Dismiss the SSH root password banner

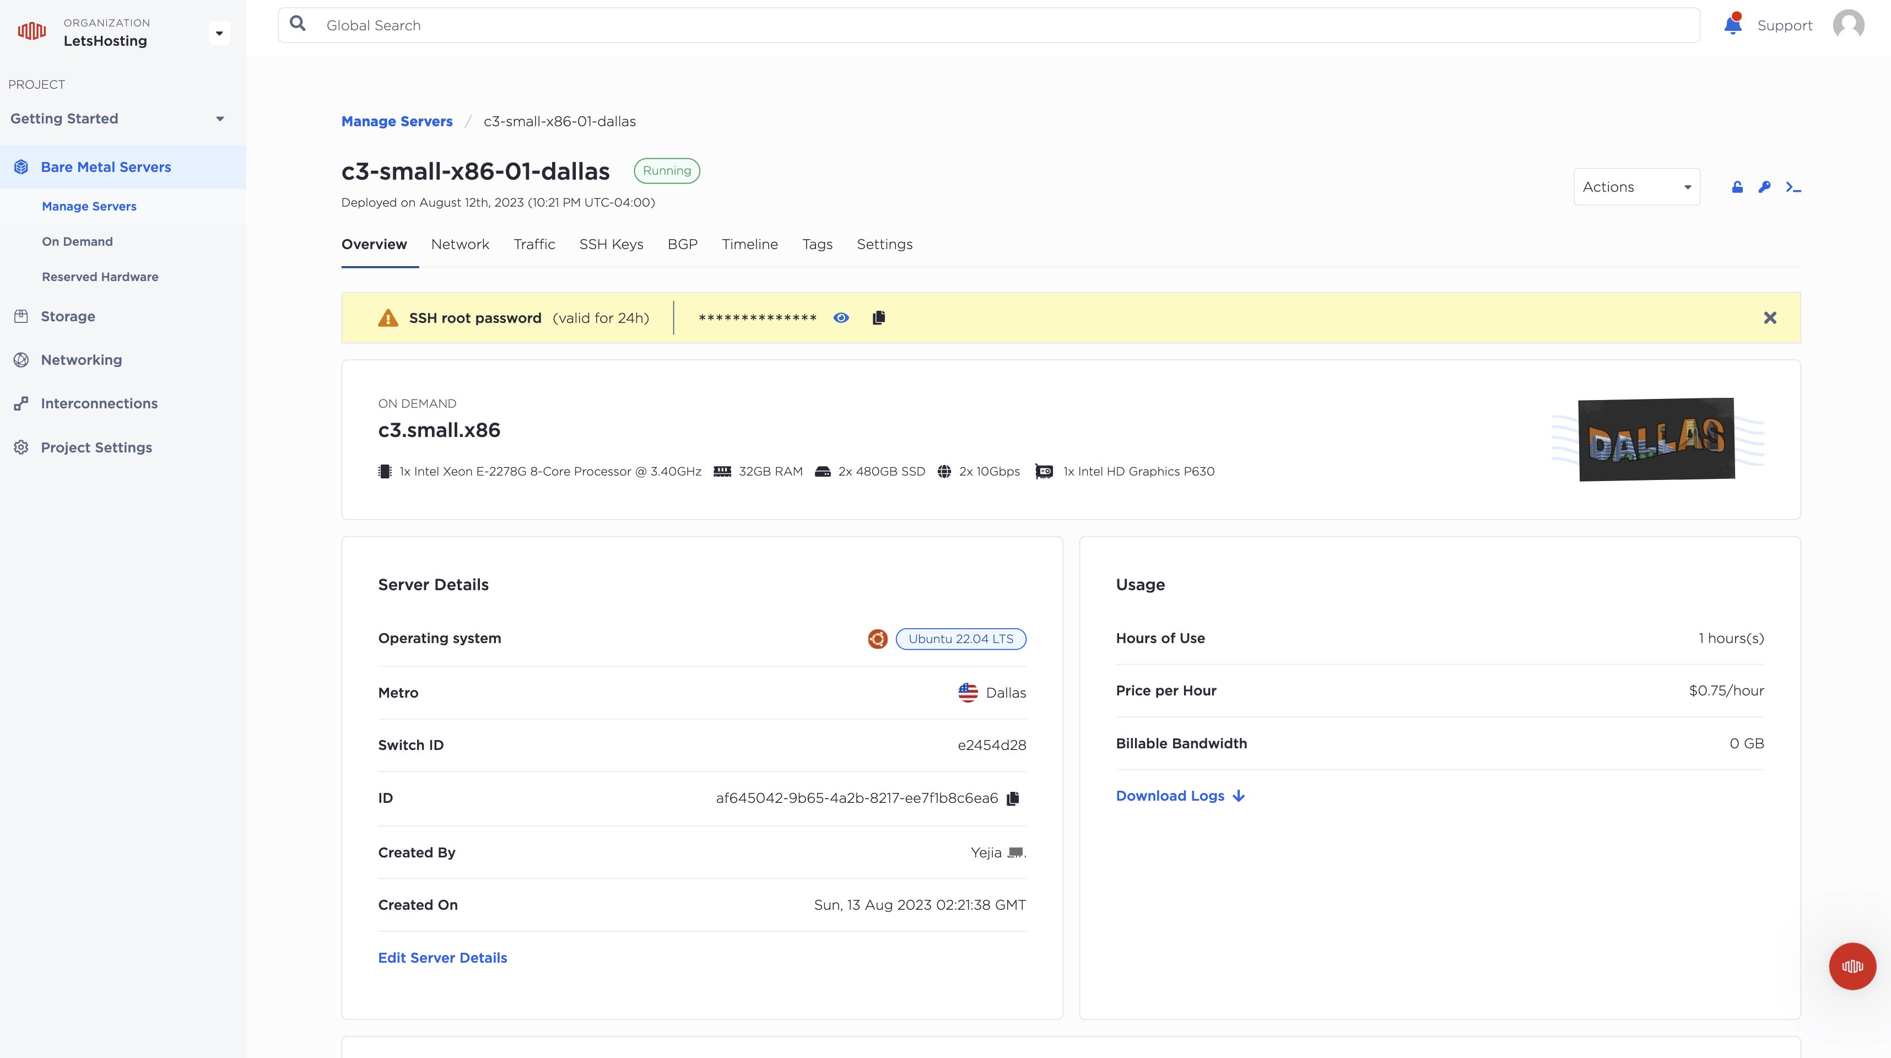coord(1770,317)
